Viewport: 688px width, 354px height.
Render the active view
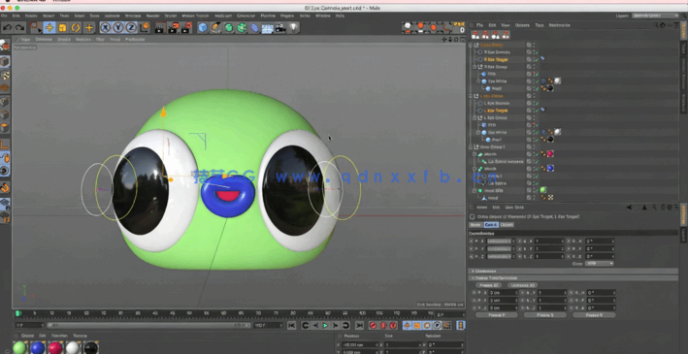[x=160, y=27]
